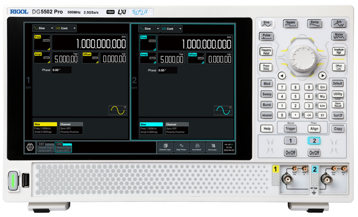358x217 pixels.
Task: Toggle channel 1 On/Off output key
Action: pos(290,153)
